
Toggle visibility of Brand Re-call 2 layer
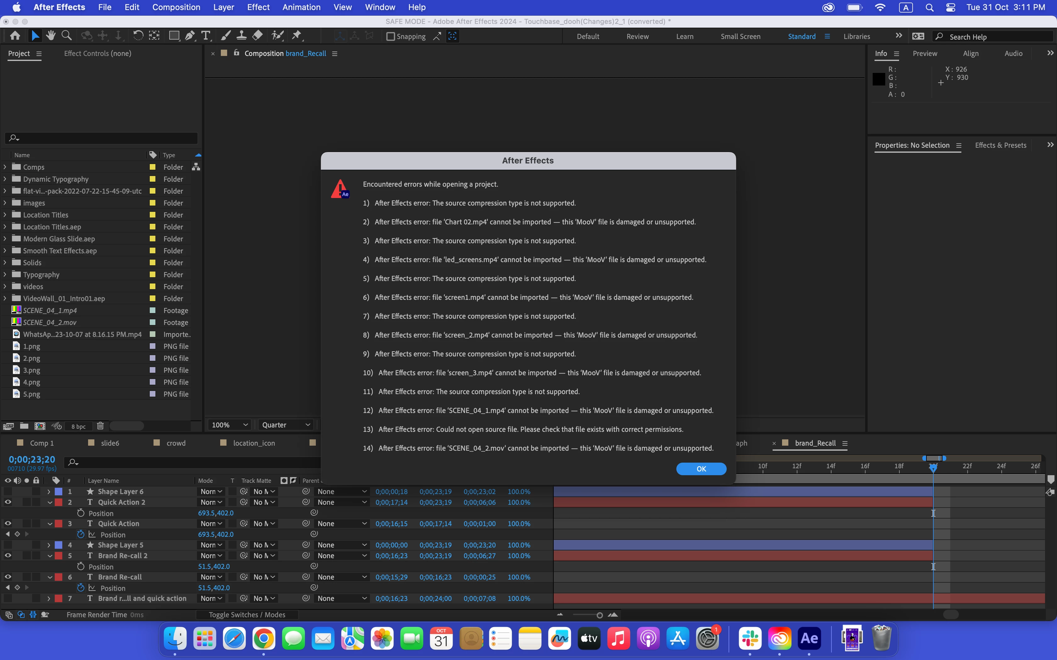(x=8, y=556)
